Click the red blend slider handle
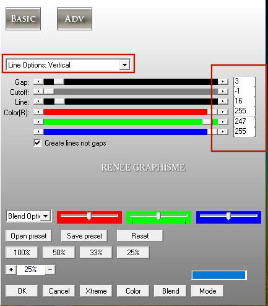This screenshot has height=306, width=268. tap(89, 216)
